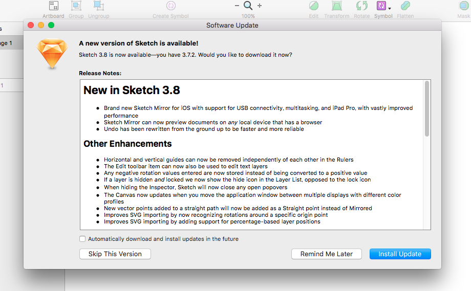Image resolution: width=471 pixels, height=291 pixels.
Task: Click the magnifier zoom icon
Action: click(248, 6)
